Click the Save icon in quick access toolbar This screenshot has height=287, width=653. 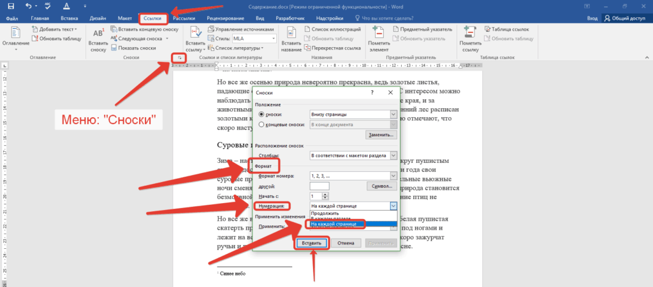tap(10, 6)
